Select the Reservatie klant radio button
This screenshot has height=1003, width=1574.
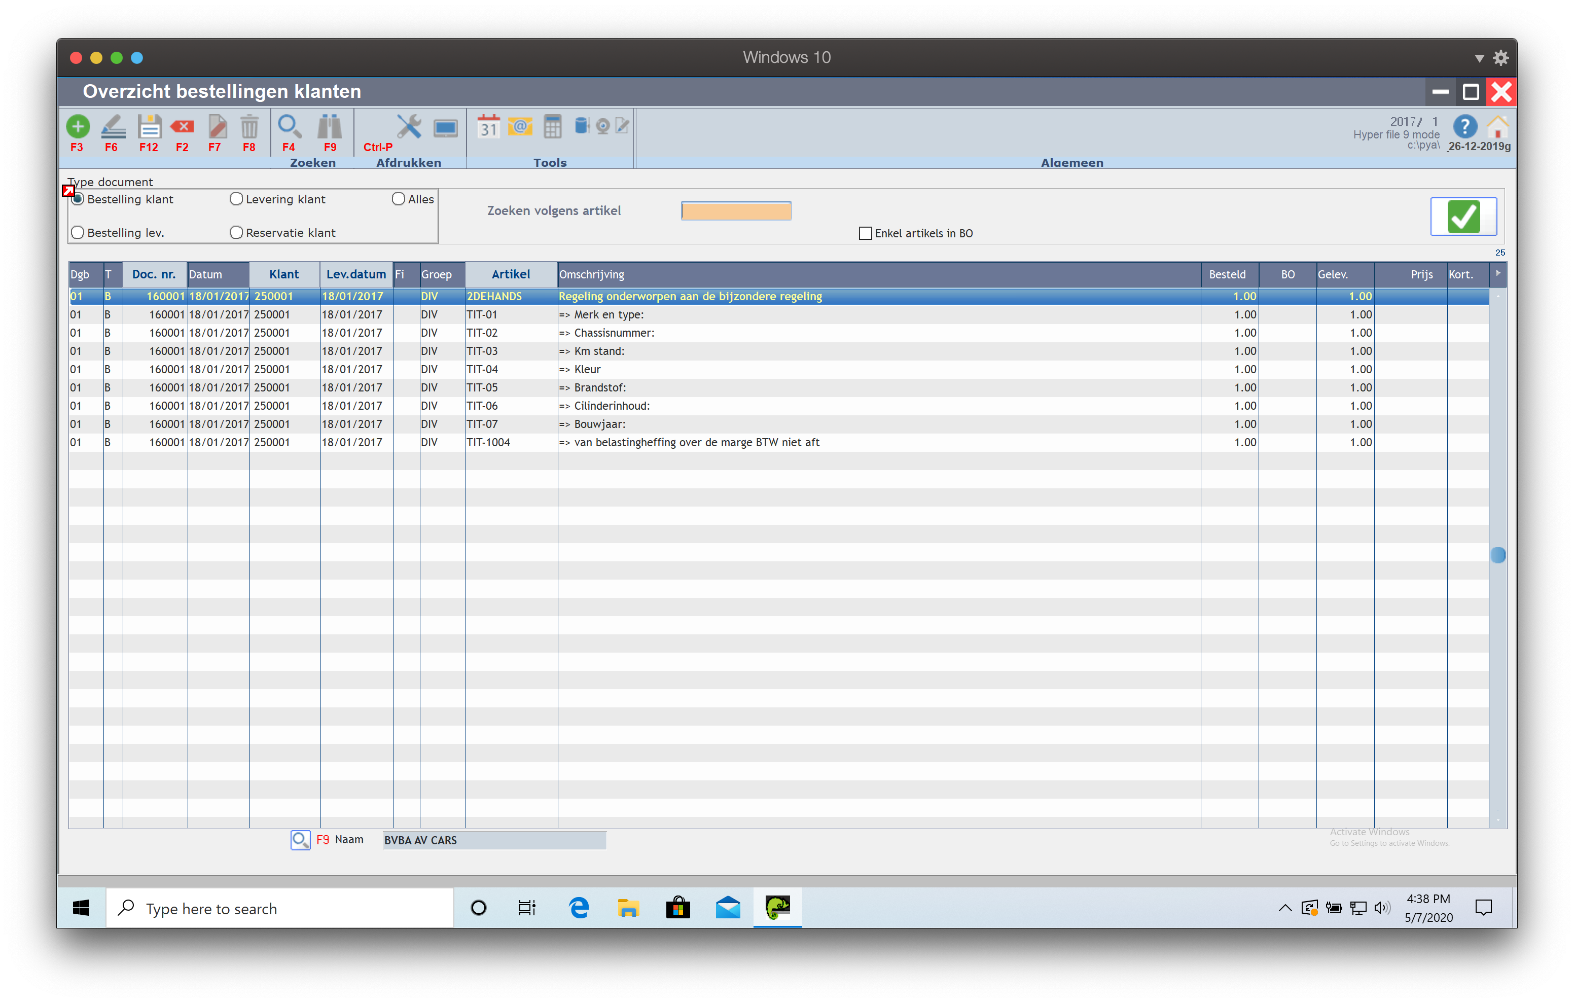(237, 233)
